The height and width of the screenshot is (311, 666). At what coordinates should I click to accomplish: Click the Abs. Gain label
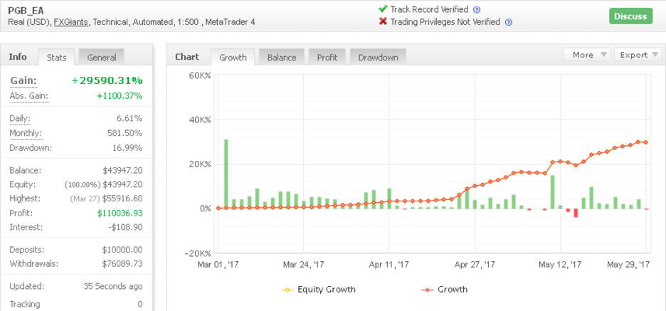(29, 96)
